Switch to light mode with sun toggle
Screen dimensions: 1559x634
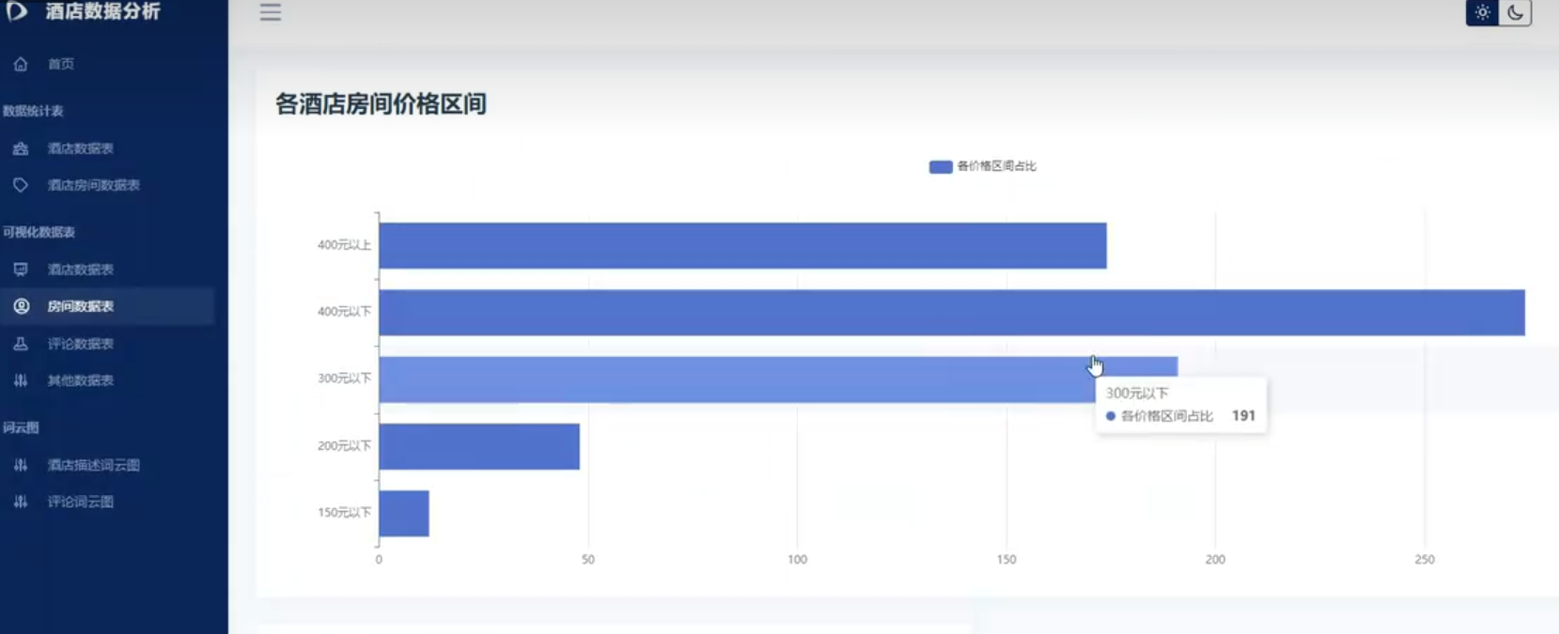1482,12
